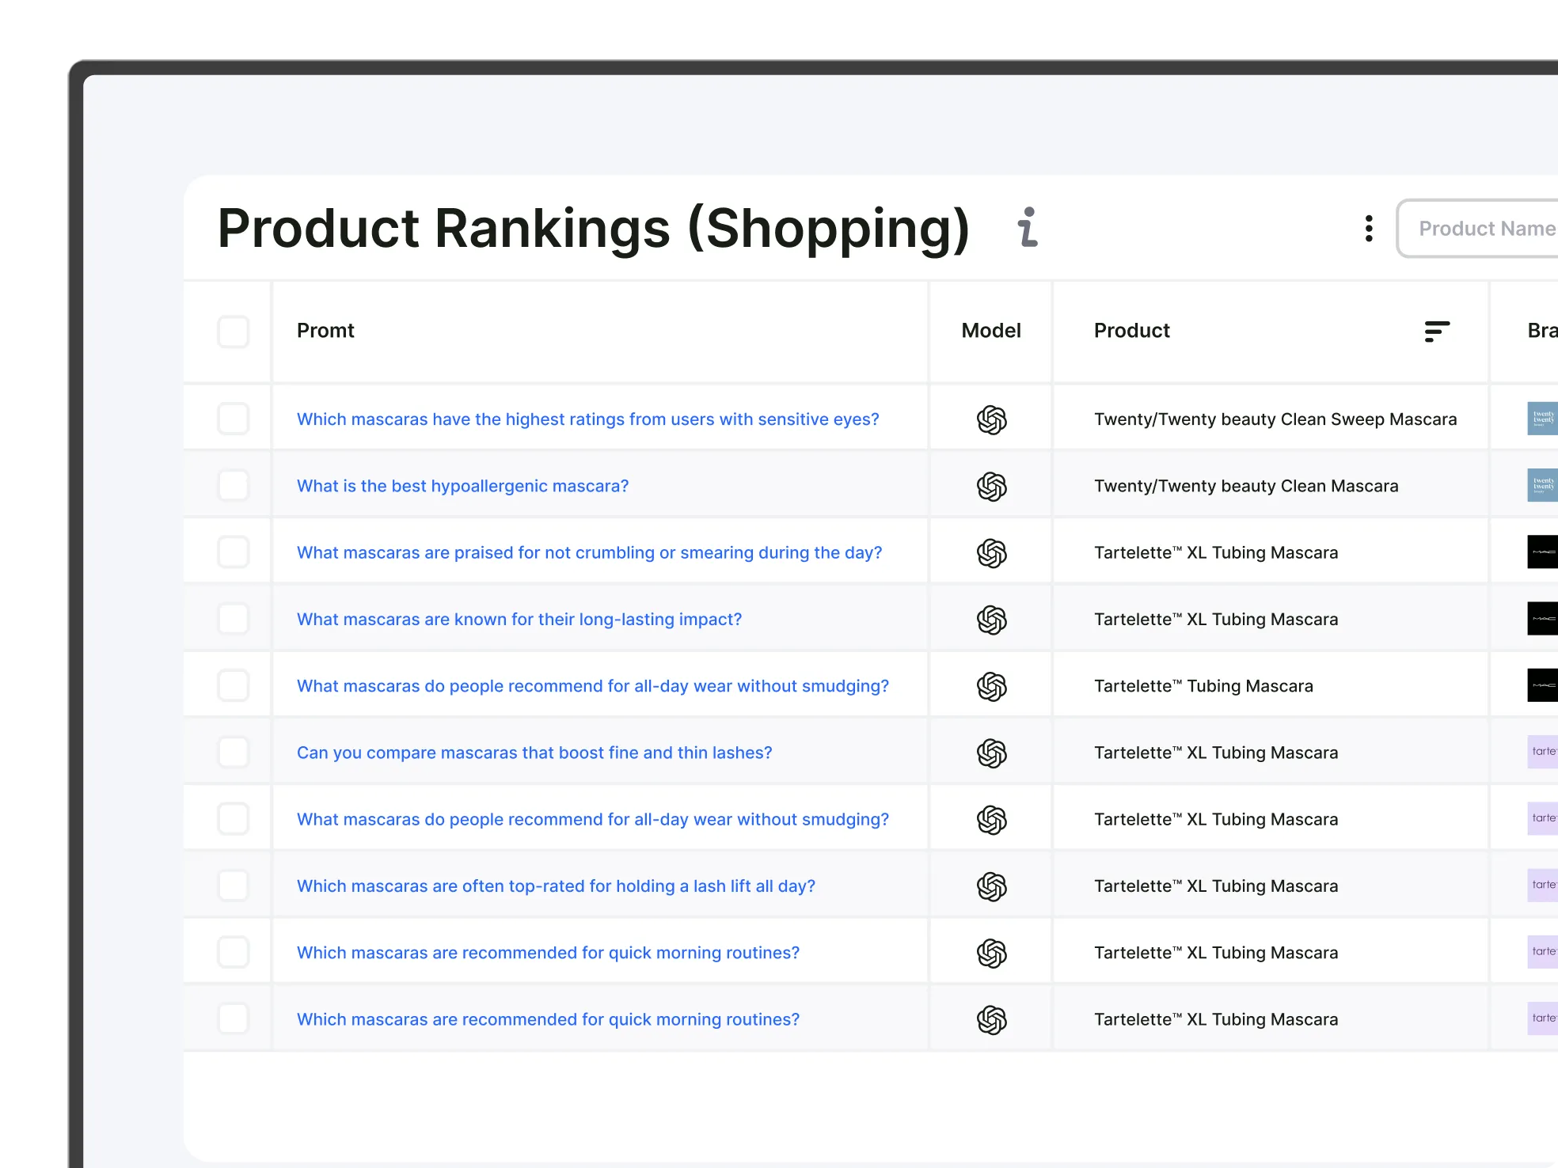Click the Product Rankings (Shopping) title
The height and width of the screenshot is (1168, 1558).
click(594, 229)
